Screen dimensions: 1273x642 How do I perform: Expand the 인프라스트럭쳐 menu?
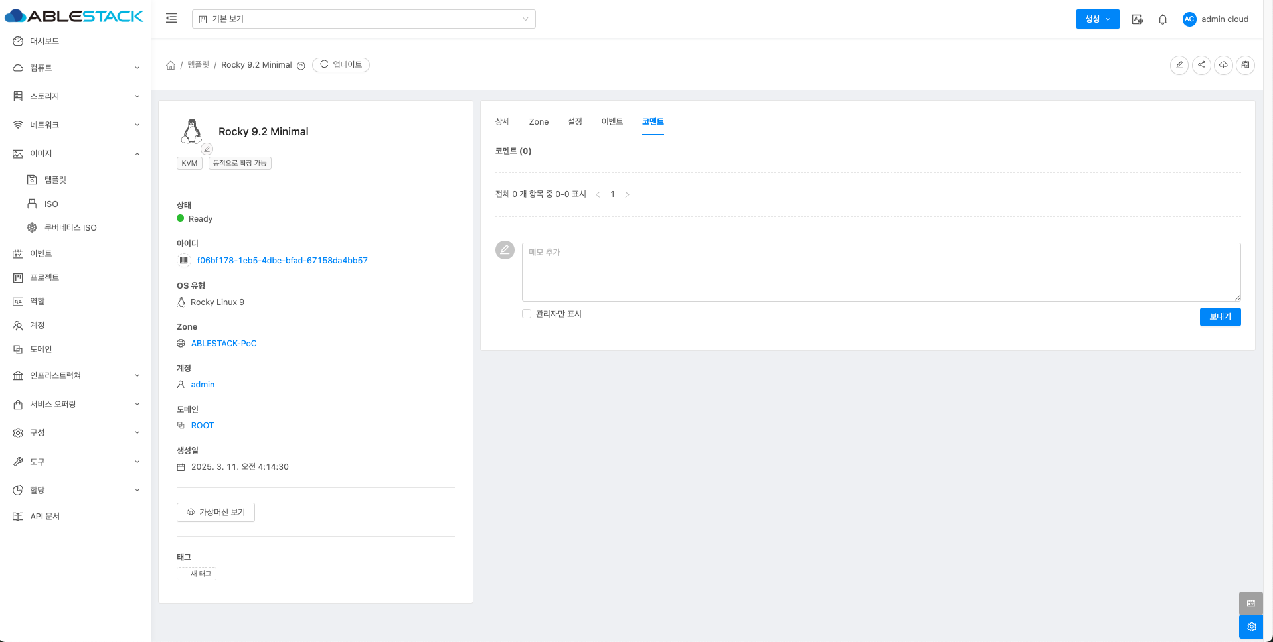tap(75, 375)
